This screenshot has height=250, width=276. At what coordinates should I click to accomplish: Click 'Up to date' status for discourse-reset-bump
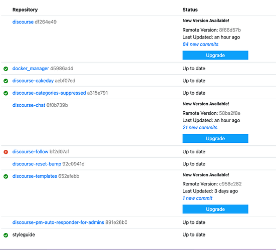[194, 164]
